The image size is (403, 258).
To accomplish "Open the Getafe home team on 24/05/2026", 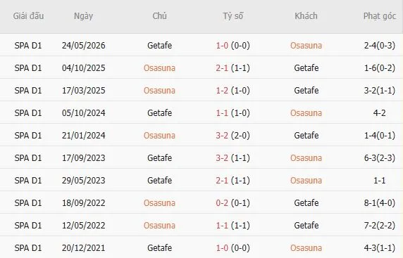I will (x=159, y=46).
